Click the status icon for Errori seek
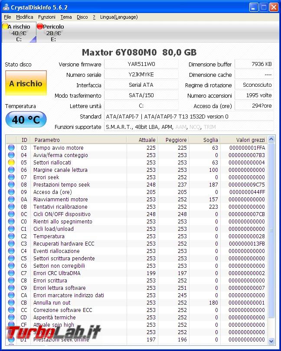Image resolution: width=281 pixels, height=351 pixels. coord(11,177)
